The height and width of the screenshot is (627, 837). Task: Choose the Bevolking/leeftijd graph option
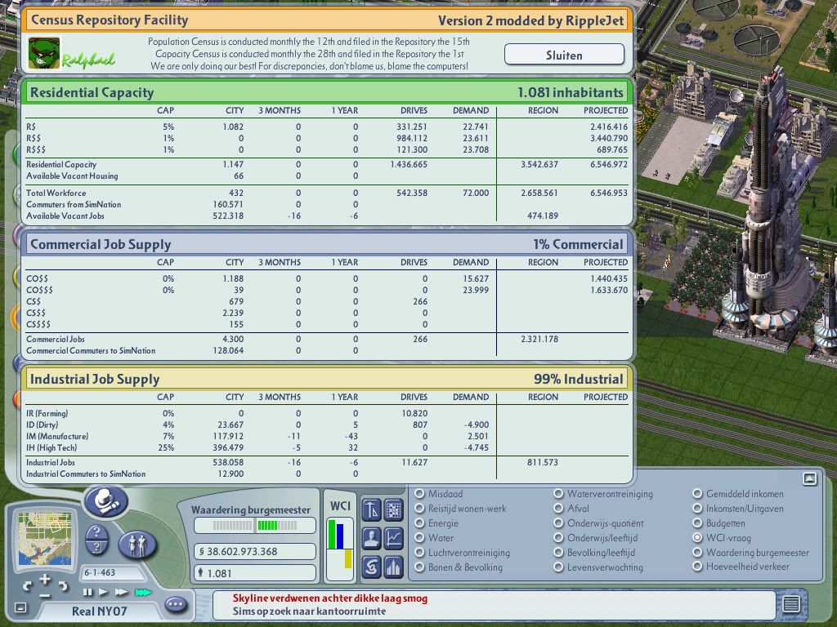pos(558,553)
